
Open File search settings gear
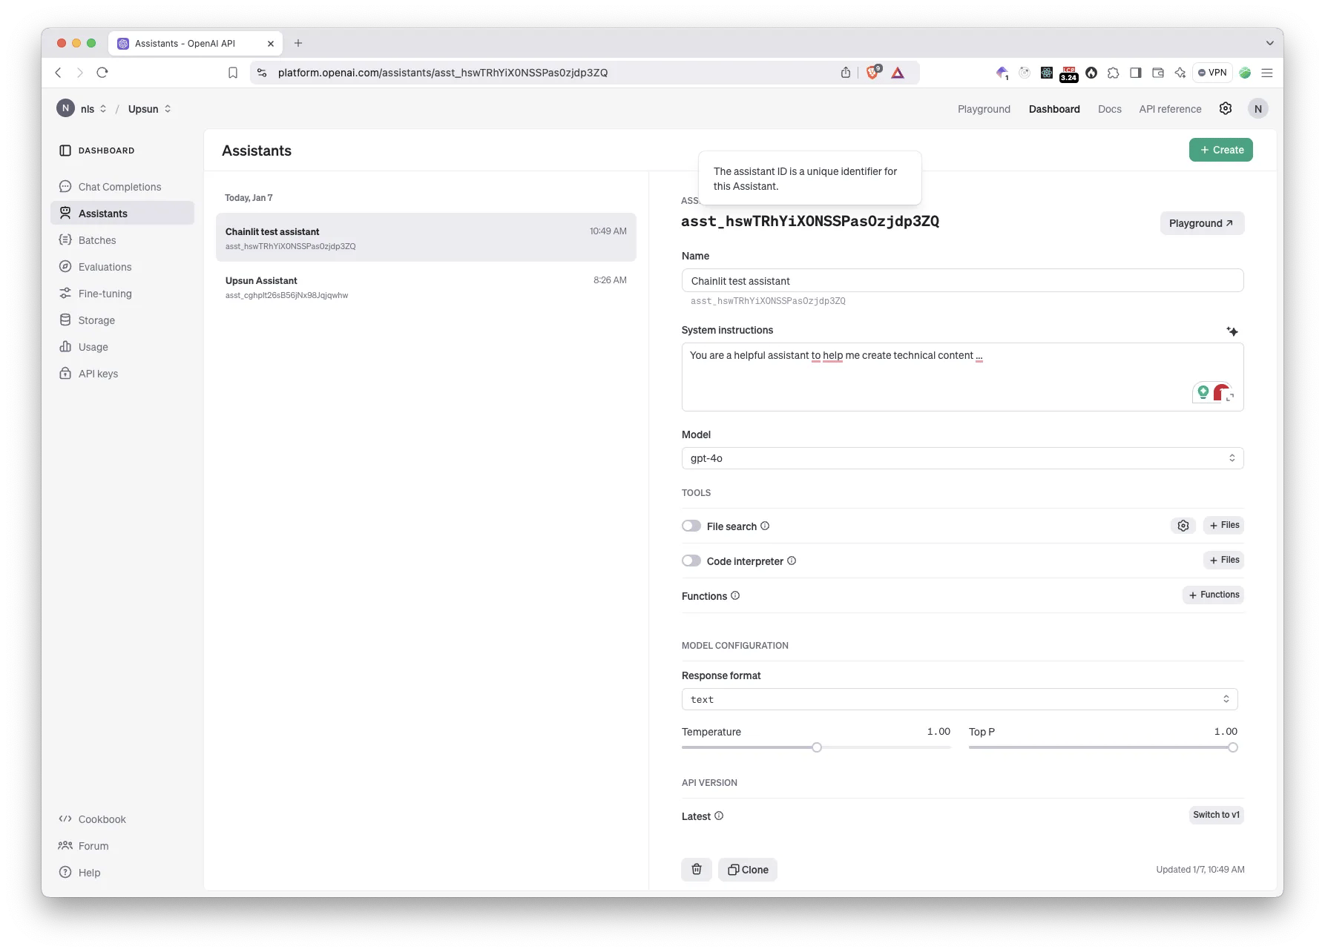[x=1183, y=526]
